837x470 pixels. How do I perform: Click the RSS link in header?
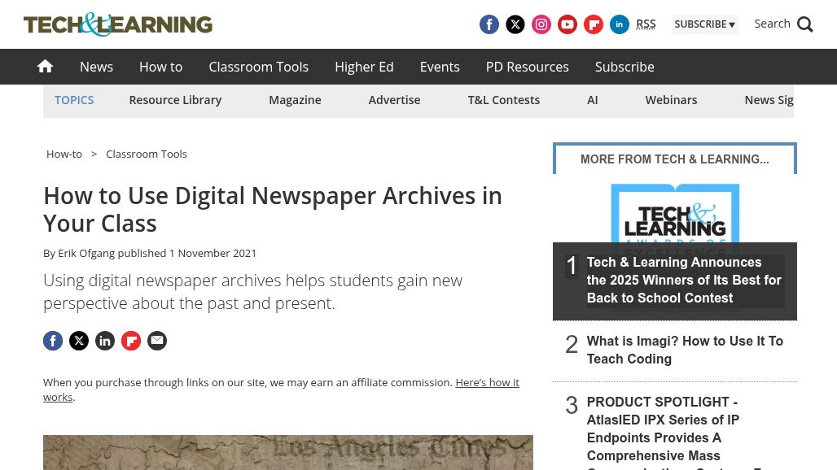pyautogui.click(x=646, y=24)
